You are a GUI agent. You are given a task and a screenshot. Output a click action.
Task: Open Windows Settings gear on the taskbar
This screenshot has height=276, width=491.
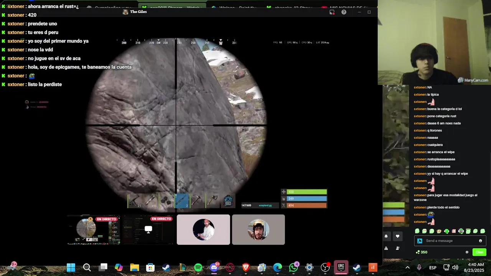click(x=309, y=267)
